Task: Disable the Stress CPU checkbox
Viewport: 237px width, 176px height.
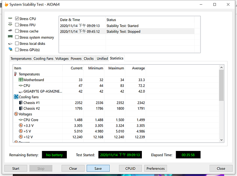Action: 17,18
